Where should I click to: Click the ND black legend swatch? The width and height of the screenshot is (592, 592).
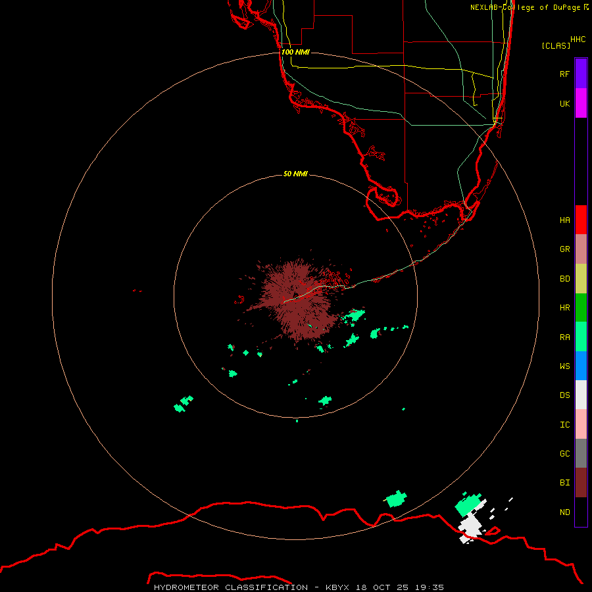pos(581,512)
